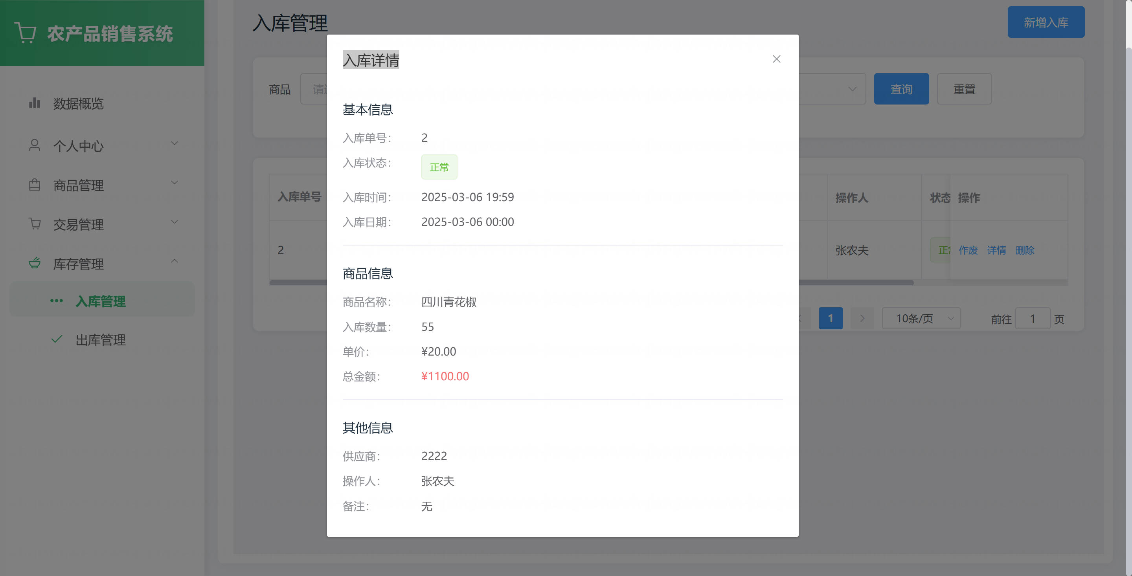Click the total amount ¥1100.00
1132x576 pixels.
coord(445,376)
